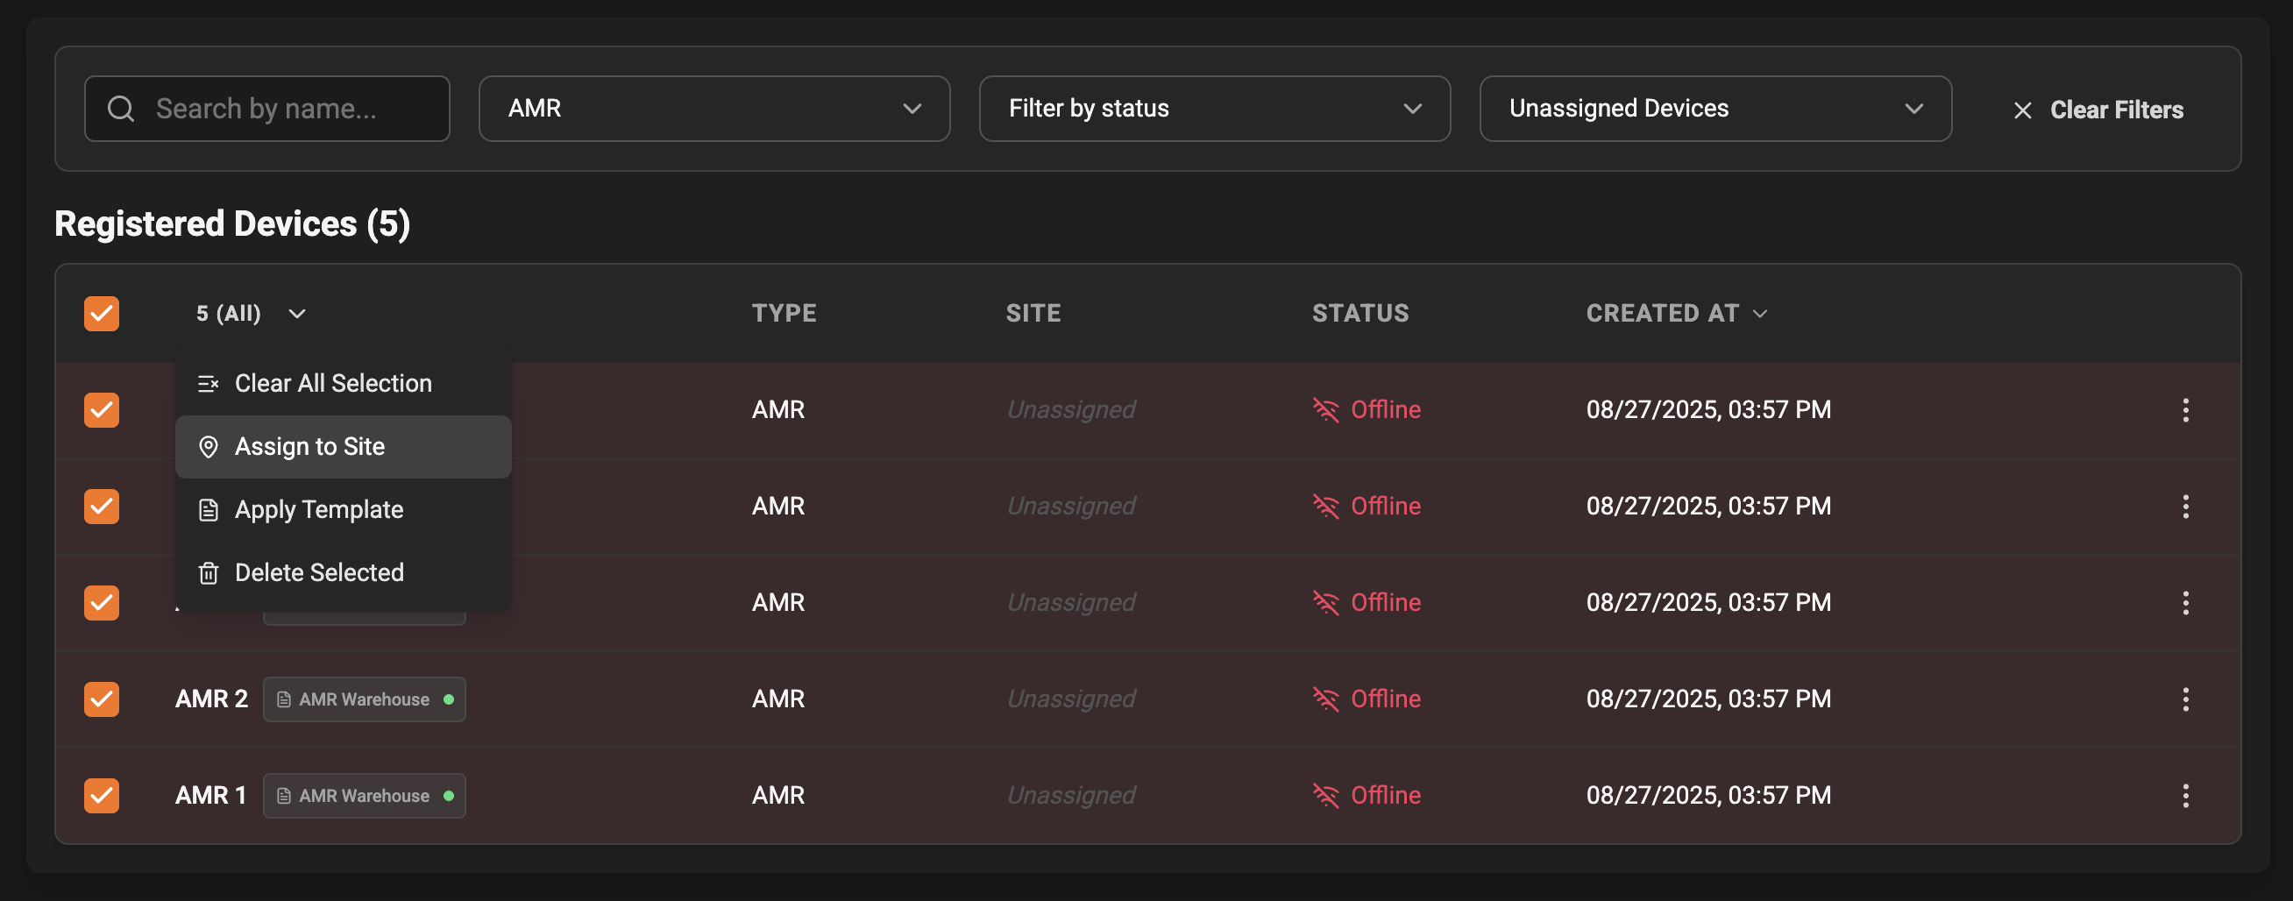Click inside the Search by name field
This screenshot has width=2293, height=901.
(285, 108)
